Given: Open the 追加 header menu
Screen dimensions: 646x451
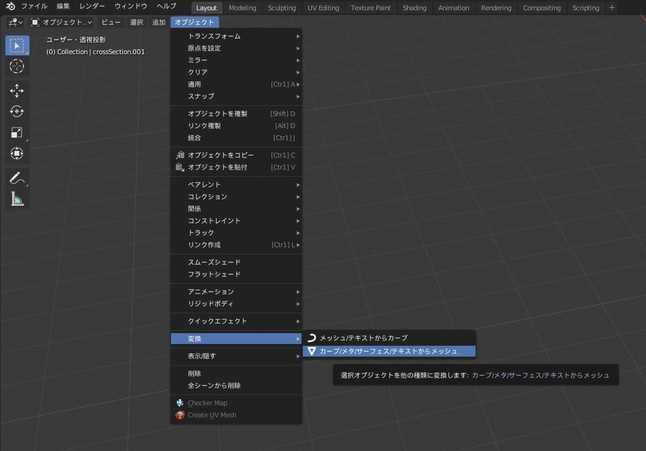Looking at the screenshot, I should (x=158, y=22).
